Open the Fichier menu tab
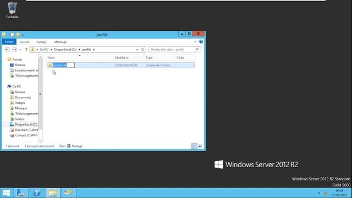352x198 pixels. point(9,42)
